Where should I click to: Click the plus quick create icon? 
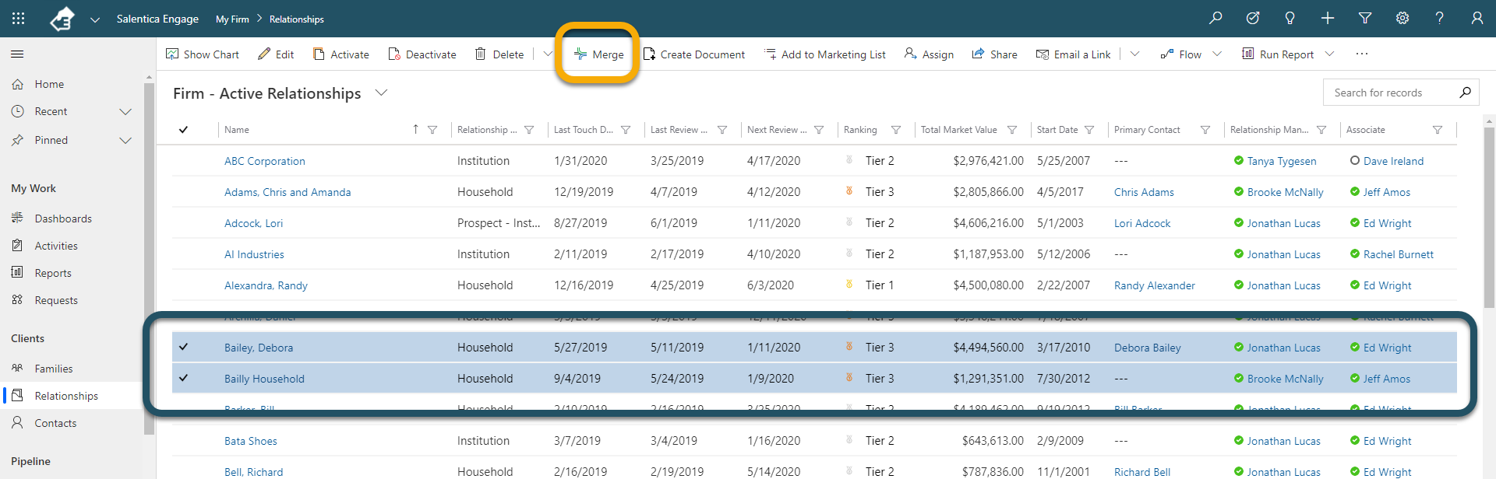[1328, 18]
